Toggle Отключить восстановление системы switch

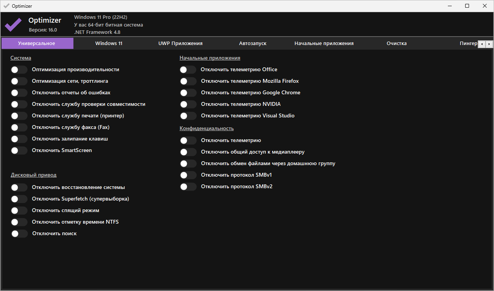(19, 187)
